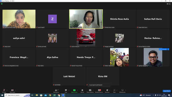172x97 pixels.
Task: Open the taskbar clock and calendar
Action: pos(164,95)
